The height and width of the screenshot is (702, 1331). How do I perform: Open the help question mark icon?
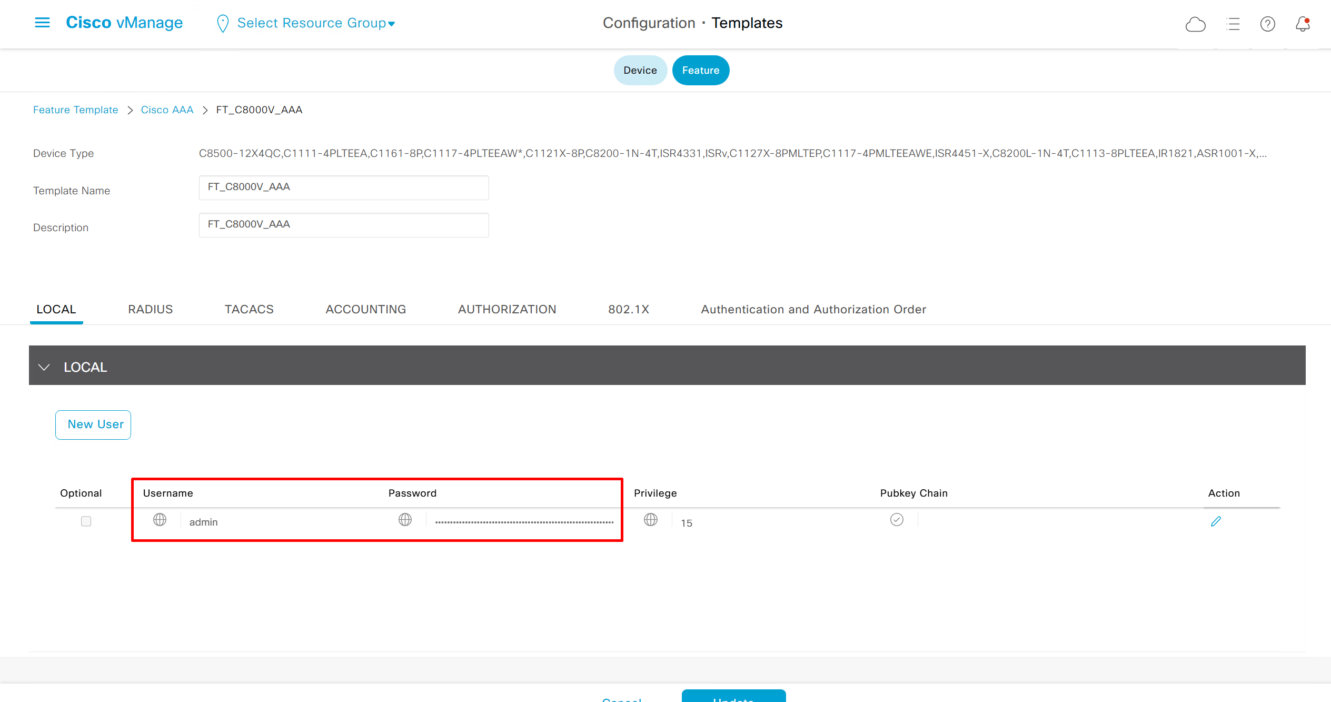1267,24
